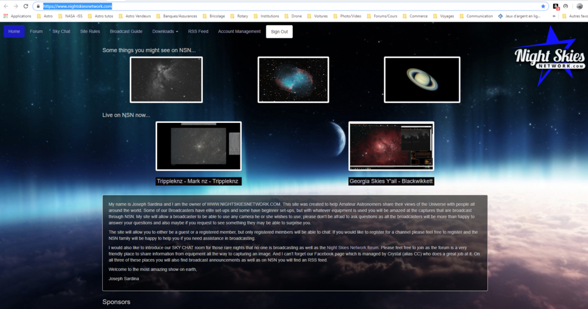Open the Astro bookmarks folder

[45, 16]
